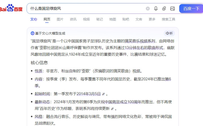Click the 文心 model icon beside 基于文心大模型生成

(x=32, y=33)
